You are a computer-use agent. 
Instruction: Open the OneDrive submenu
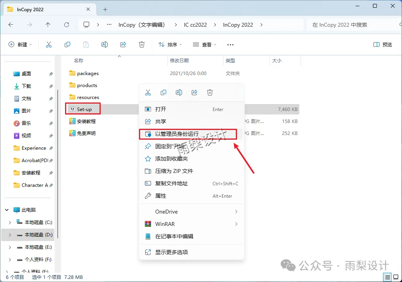(x=192, y=212)
